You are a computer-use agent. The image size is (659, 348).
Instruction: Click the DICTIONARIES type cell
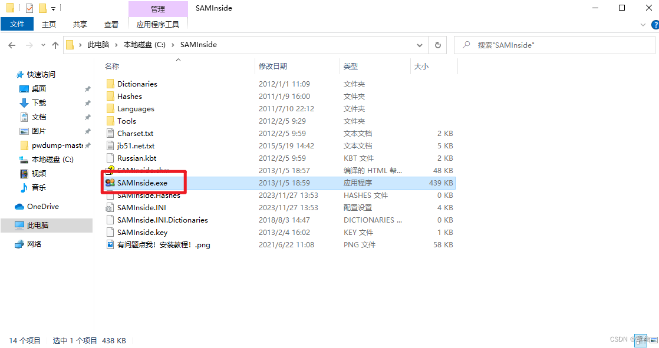373,220
